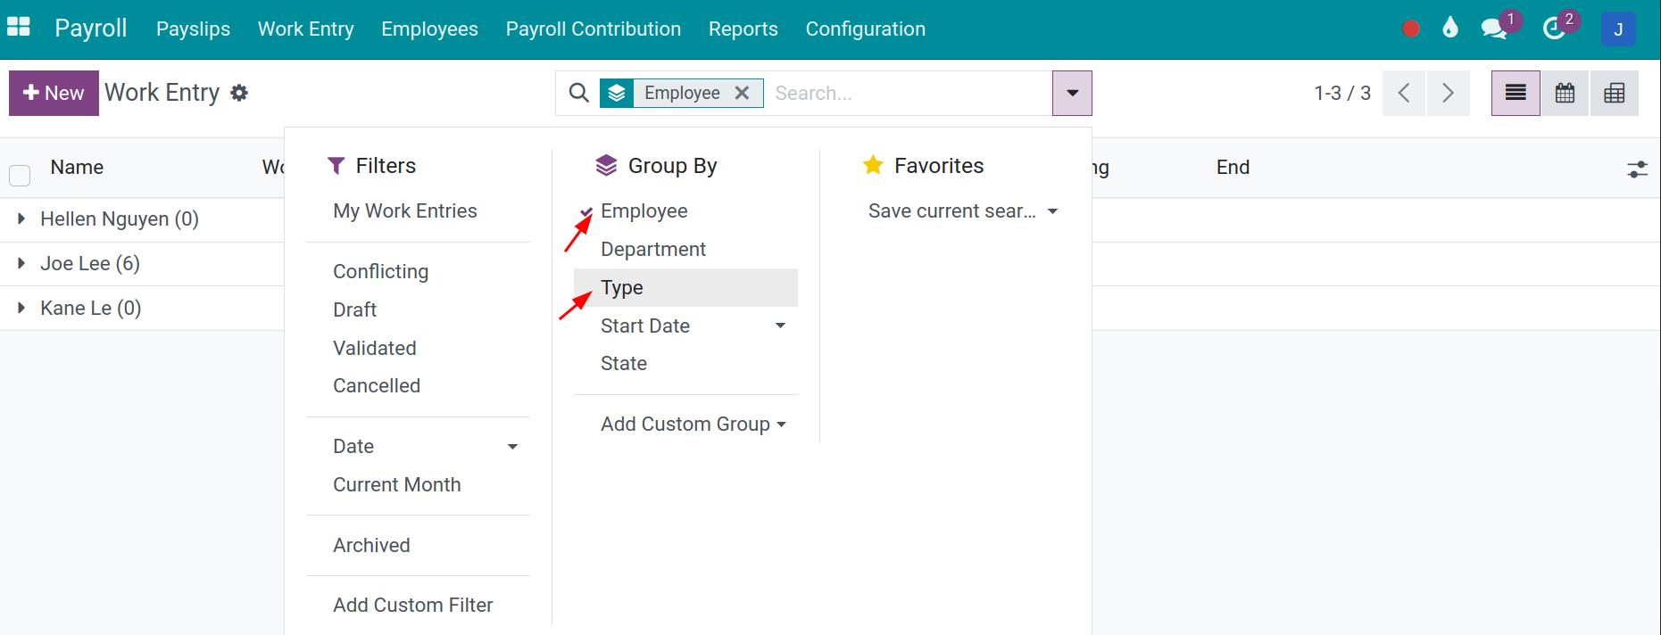Group by Type

(685, 287)
